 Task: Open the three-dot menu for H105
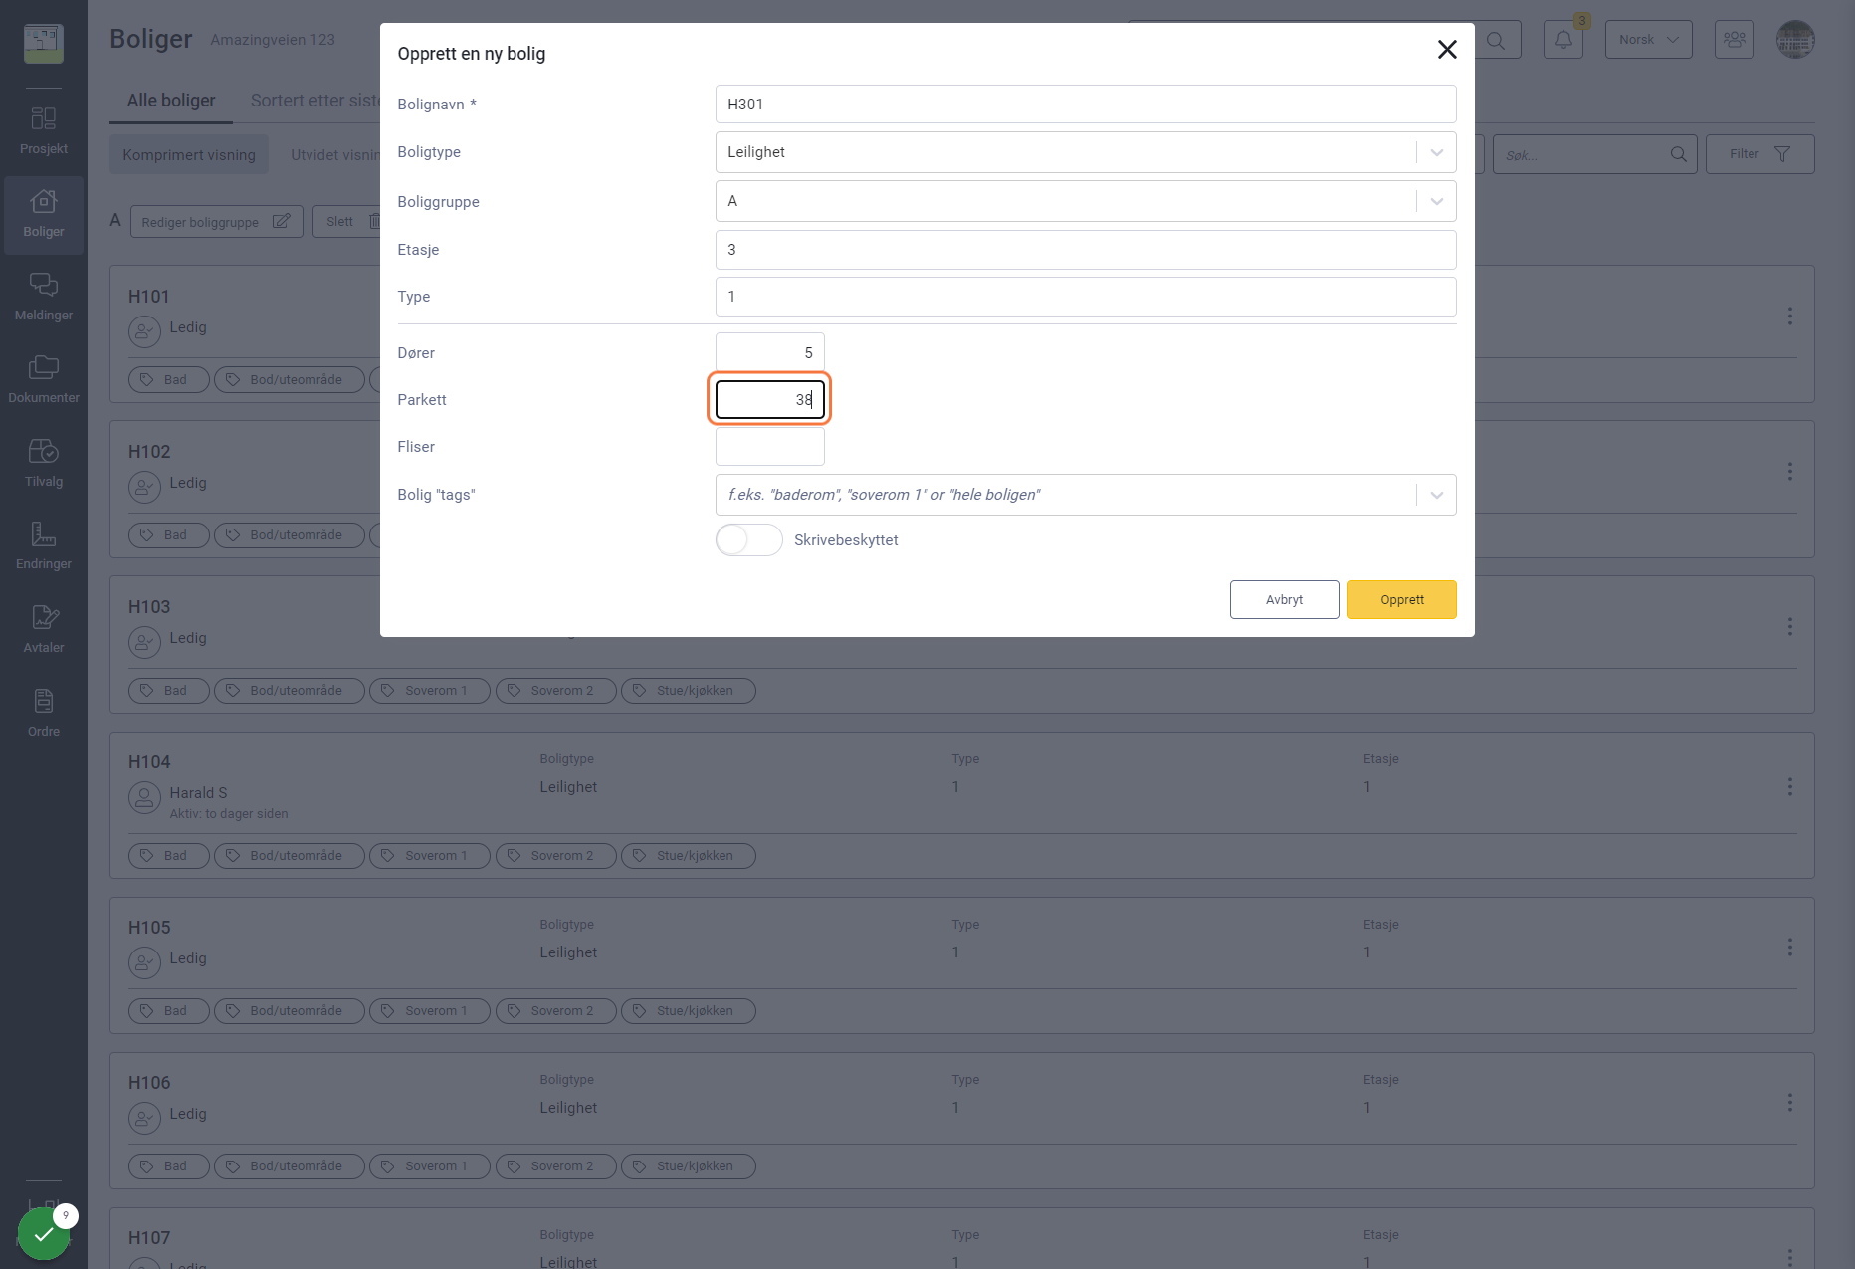[x=1789, y=948]
